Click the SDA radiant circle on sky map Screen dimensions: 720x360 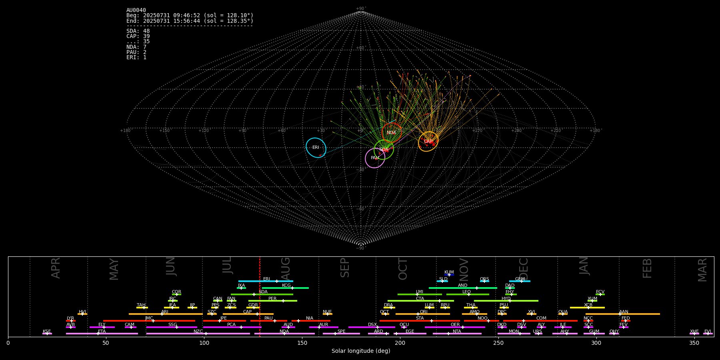[384, 150]
